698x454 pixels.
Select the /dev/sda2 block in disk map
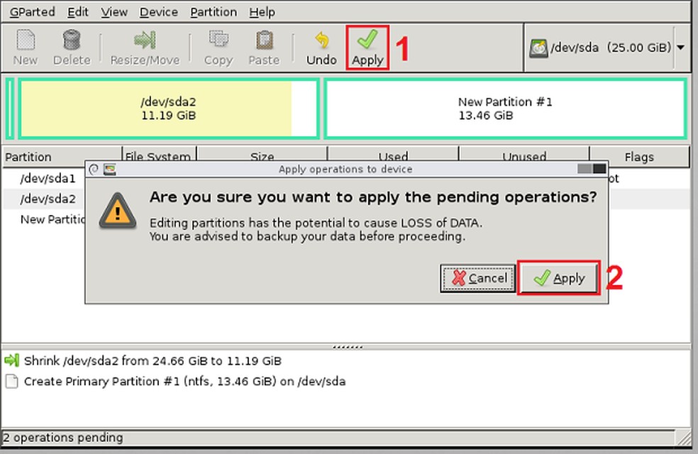[169, 109]
